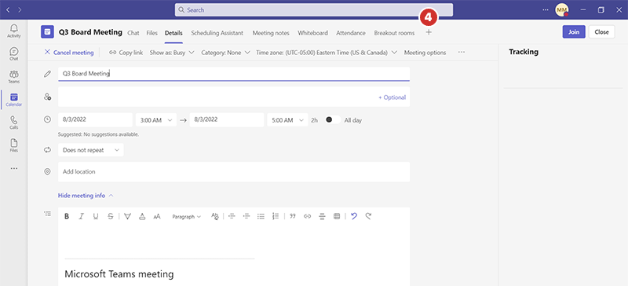This screenshot has width=628, height=286.
Task: Insert a link via the editor toolbar
Action: [x=307, y=216]
